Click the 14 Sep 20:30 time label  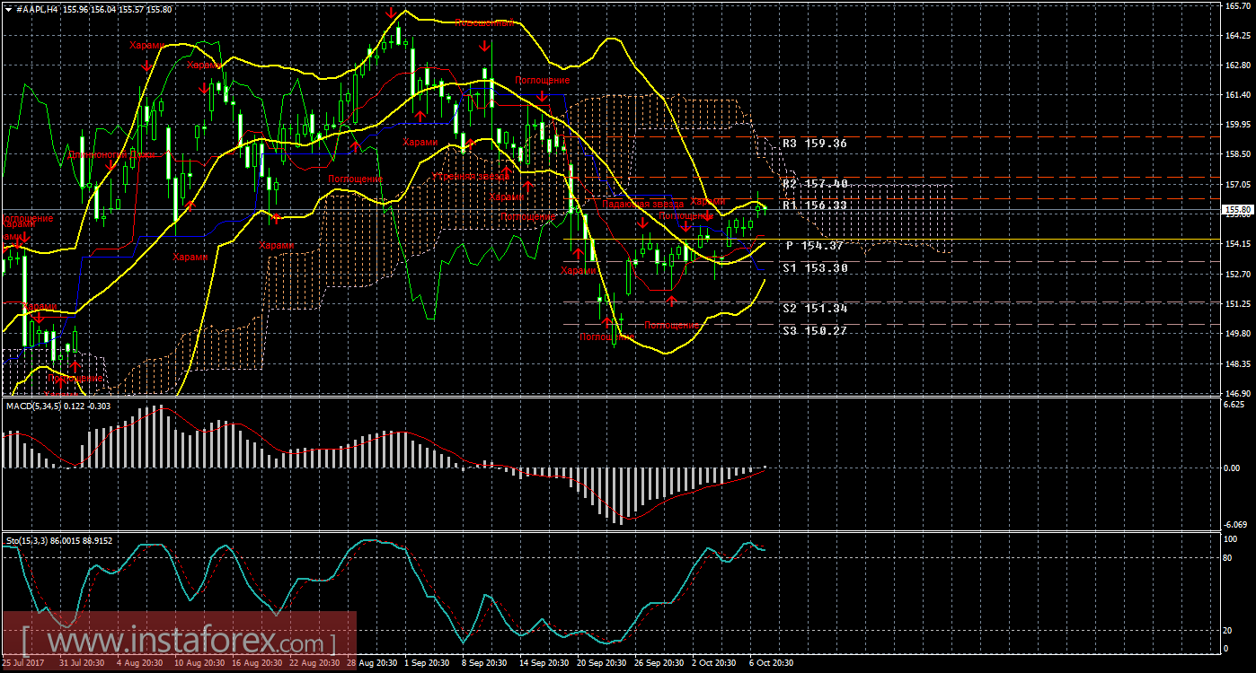544,663
